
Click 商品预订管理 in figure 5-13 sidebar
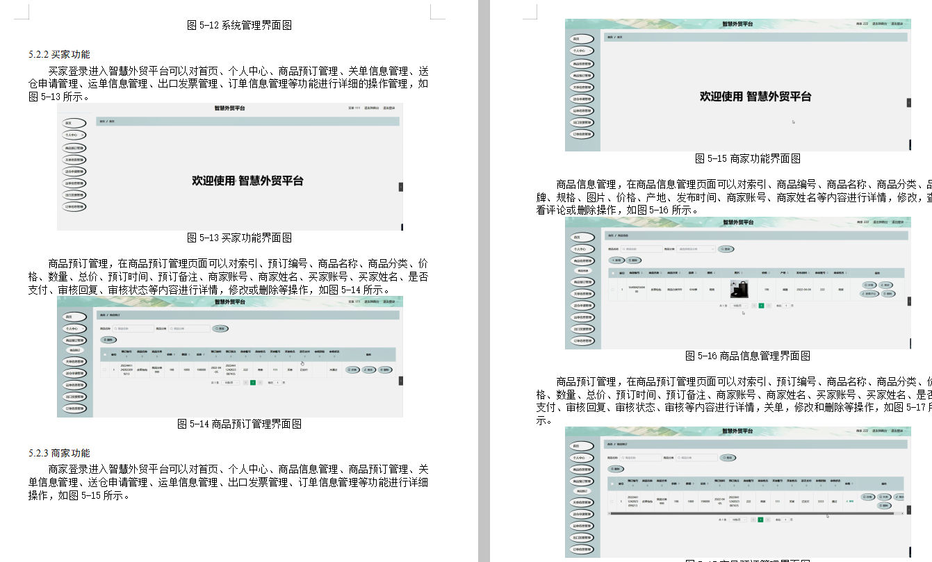[74, 148]
